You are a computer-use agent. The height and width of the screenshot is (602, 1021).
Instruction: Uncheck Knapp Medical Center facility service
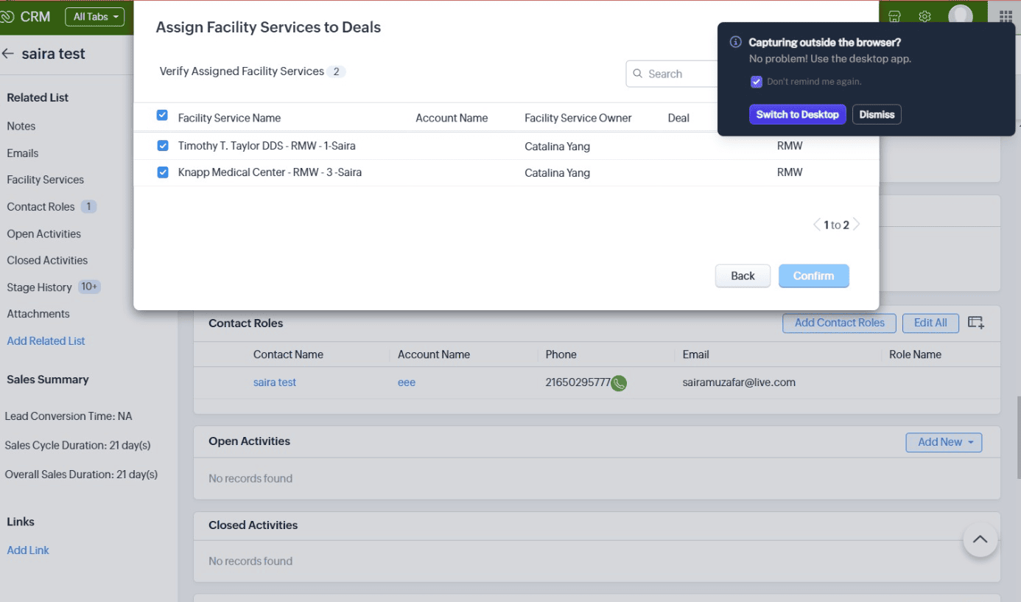tap(163, 172)
